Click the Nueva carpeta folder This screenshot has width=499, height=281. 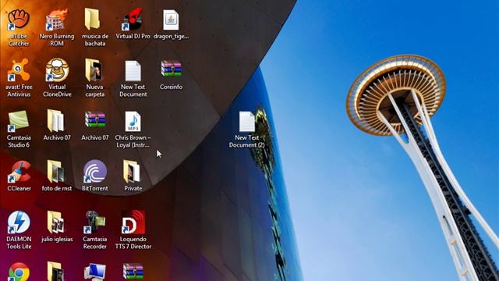(x=94, y=70)
